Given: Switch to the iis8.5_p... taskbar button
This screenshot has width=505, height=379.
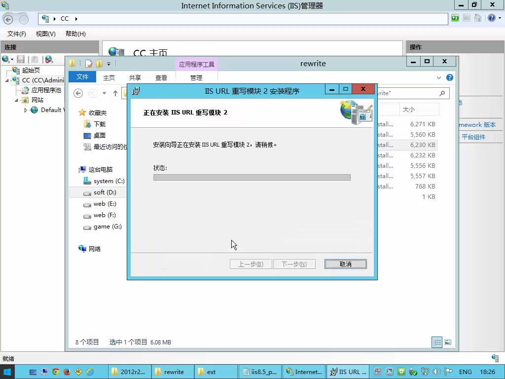Looking at the screenshot, I should [x=259, y=372].
